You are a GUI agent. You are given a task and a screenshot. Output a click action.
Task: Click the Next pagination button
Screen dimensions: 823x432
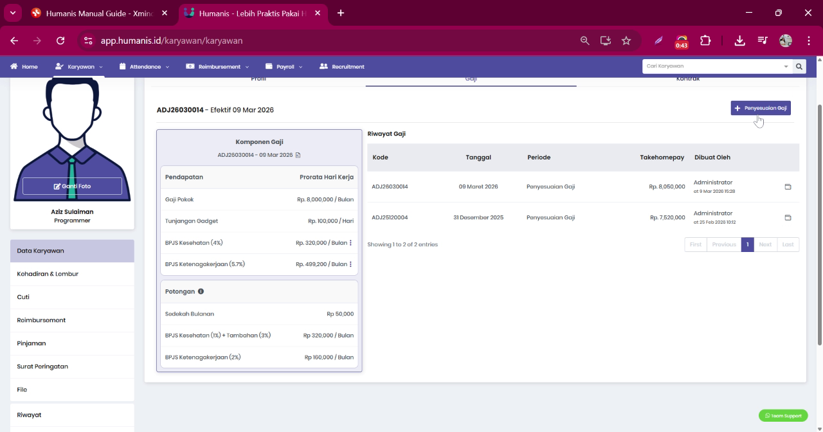[765, 244]
